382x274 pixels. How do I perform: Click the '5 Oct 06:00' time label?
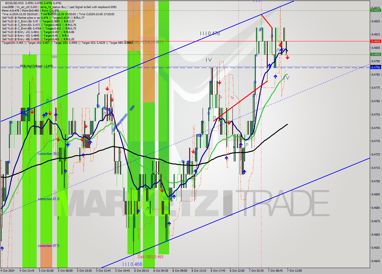[65, 271]
